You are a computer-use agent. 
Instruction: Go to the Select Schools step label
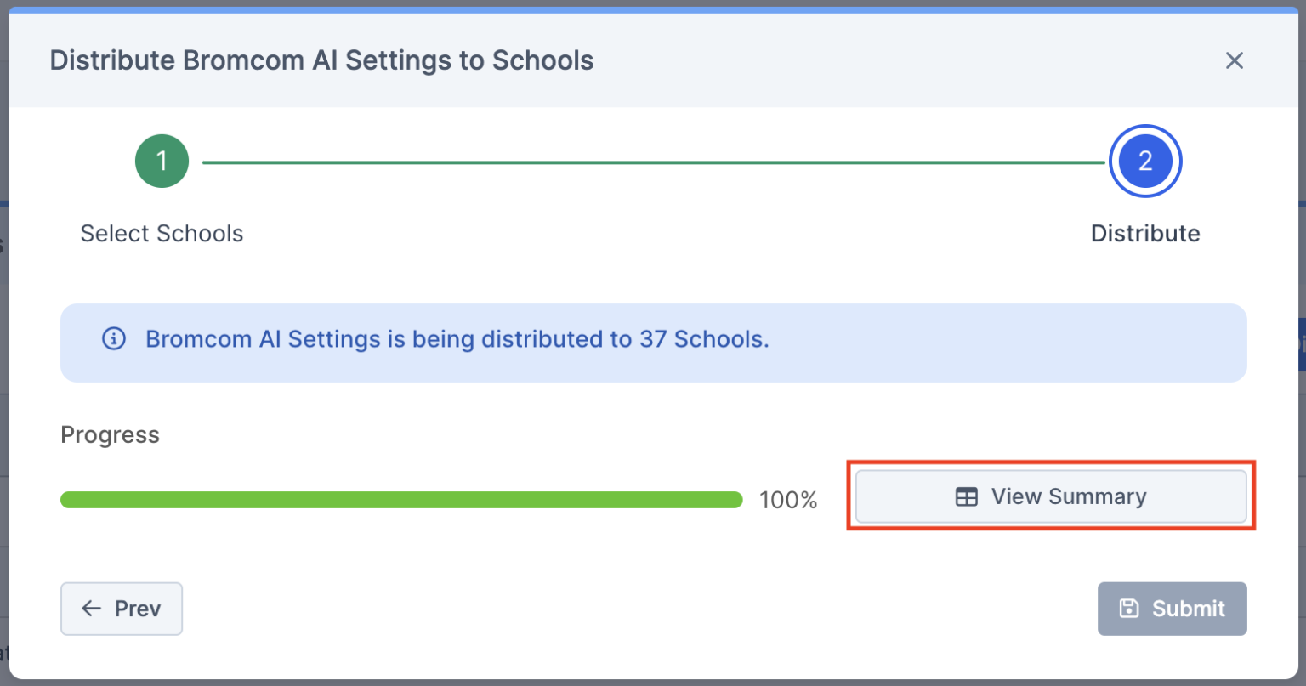pos(162,234)
